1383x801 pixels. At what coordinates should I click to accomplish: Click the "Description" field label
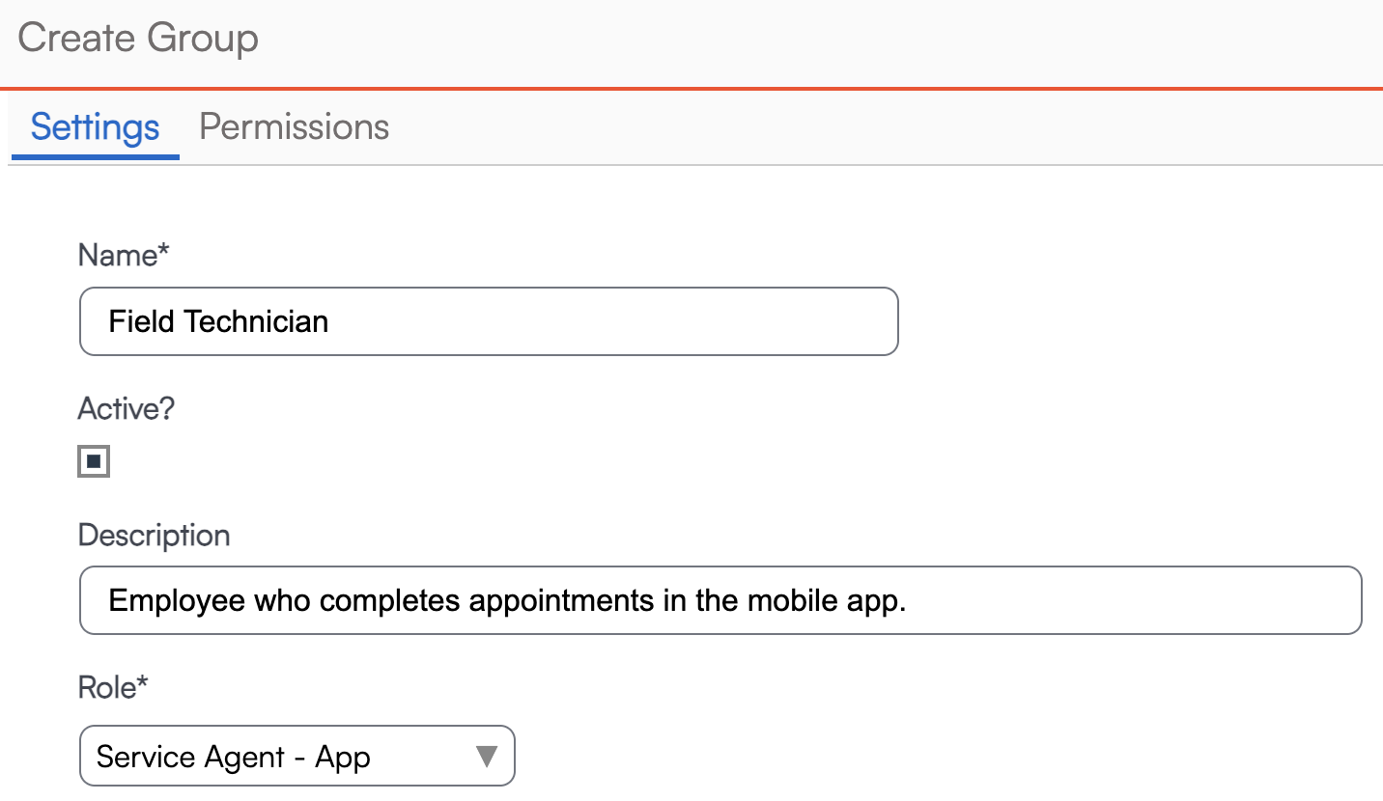click(x=155, y=536)
